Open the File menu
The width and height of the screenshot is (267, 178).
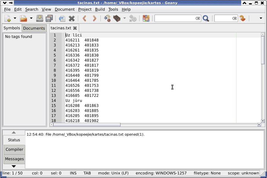(x=7, y=9)
